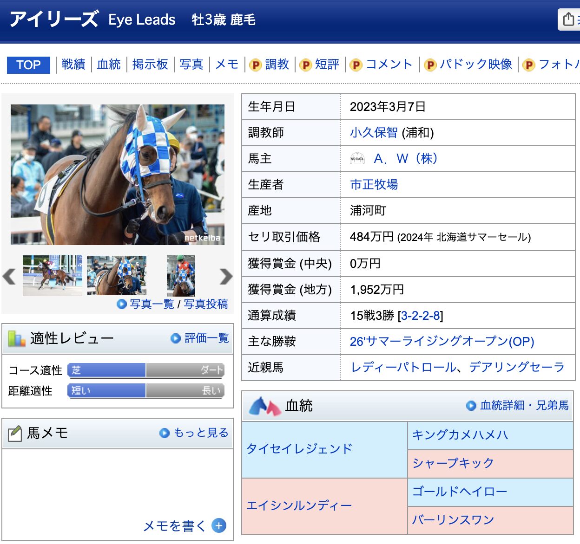Click 適性レビュー bar chart icon

click(x=17, y=338)
